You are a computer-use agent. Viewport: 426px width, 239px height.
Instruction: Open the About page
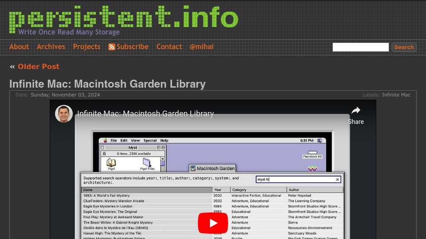(19, 46)
